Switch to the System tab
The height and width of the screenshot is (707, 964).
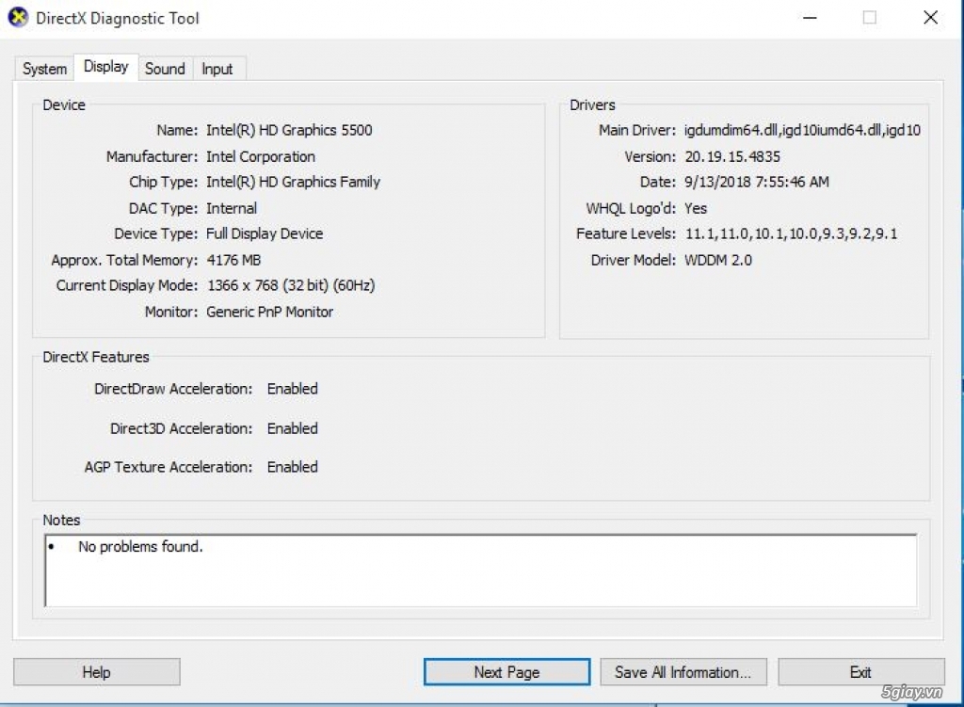pos(42,68)
